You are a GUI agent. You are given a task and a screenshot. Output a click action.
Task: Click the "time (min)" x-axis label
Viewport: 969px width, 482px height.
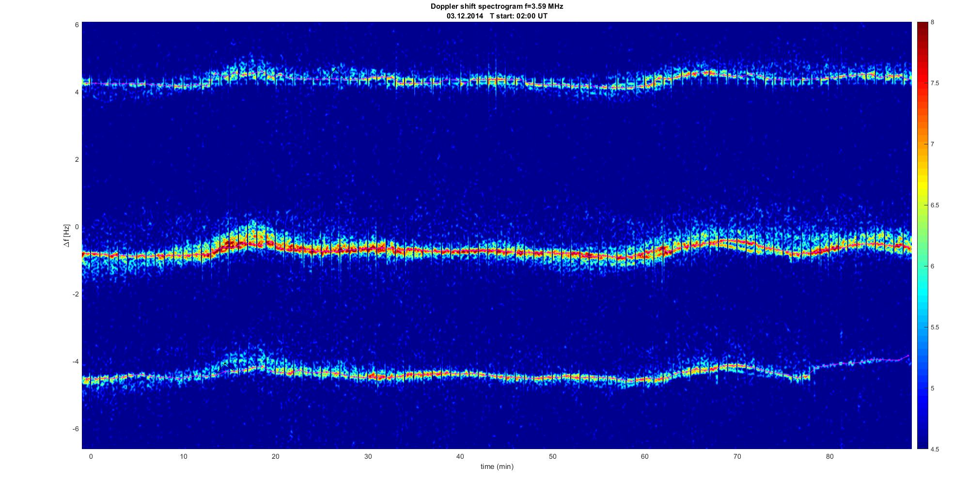[497, 466]
